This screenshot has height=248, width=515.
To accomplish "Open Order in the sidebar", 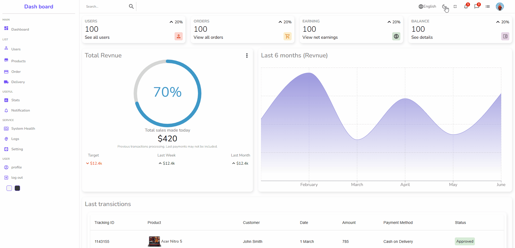I will point(16,72).
